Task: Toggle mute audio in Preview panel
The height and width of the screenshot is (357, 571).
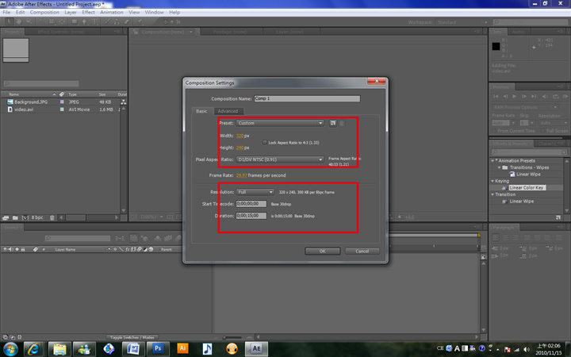Action: pyautogui.click(x=545, y=97)
